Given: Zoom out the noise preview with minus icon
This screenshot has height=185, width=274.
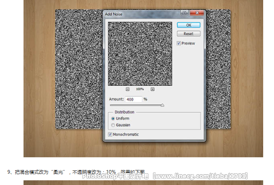Looking at the screenshot, I should pos(127,89).
